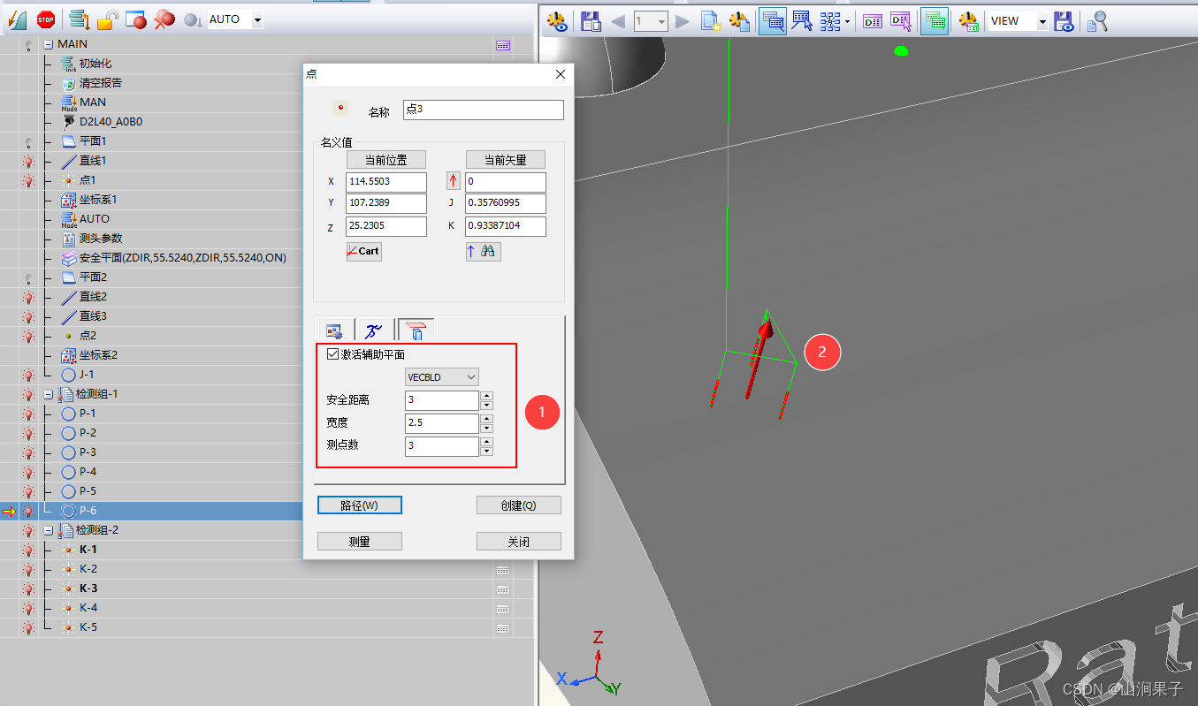Toggle the highlighted label-window toolbar icon
Screen dimensions: 1198x706
click(772, 21)
